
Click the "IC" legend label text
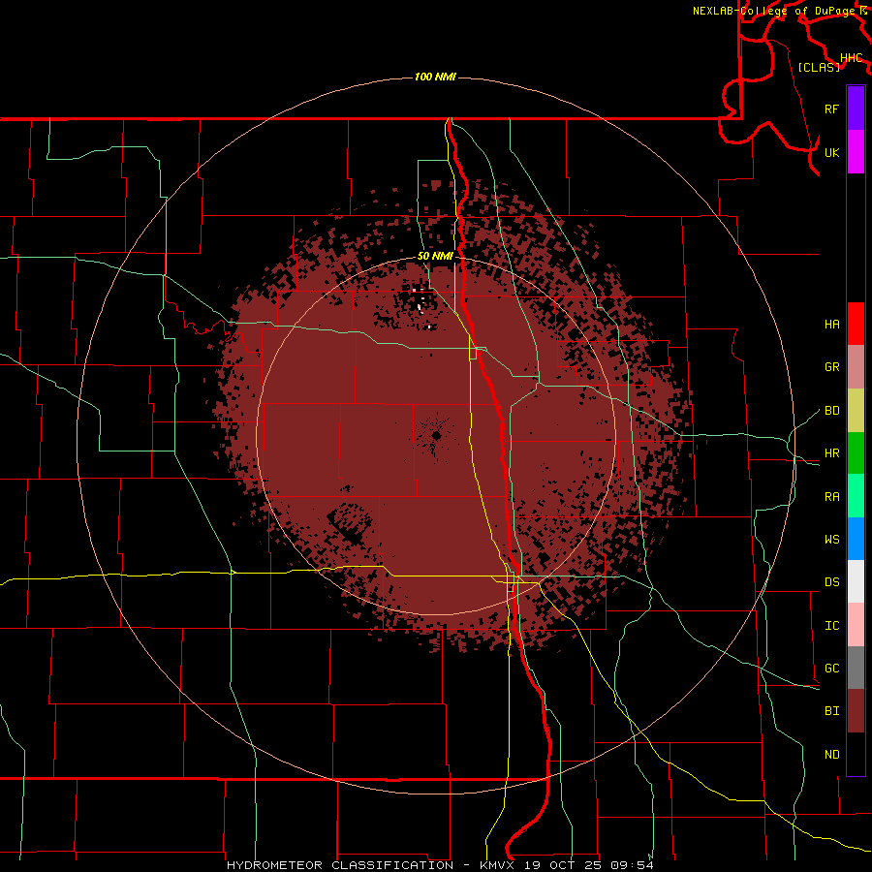pyautogui.click(x=831, y=625)
